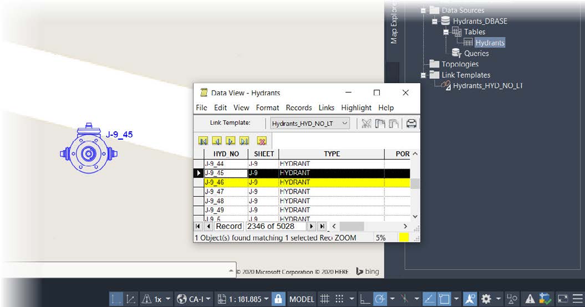Click the Data View vertical scrollbar down arrow
The image size is (585, 307).
[415, 217]
